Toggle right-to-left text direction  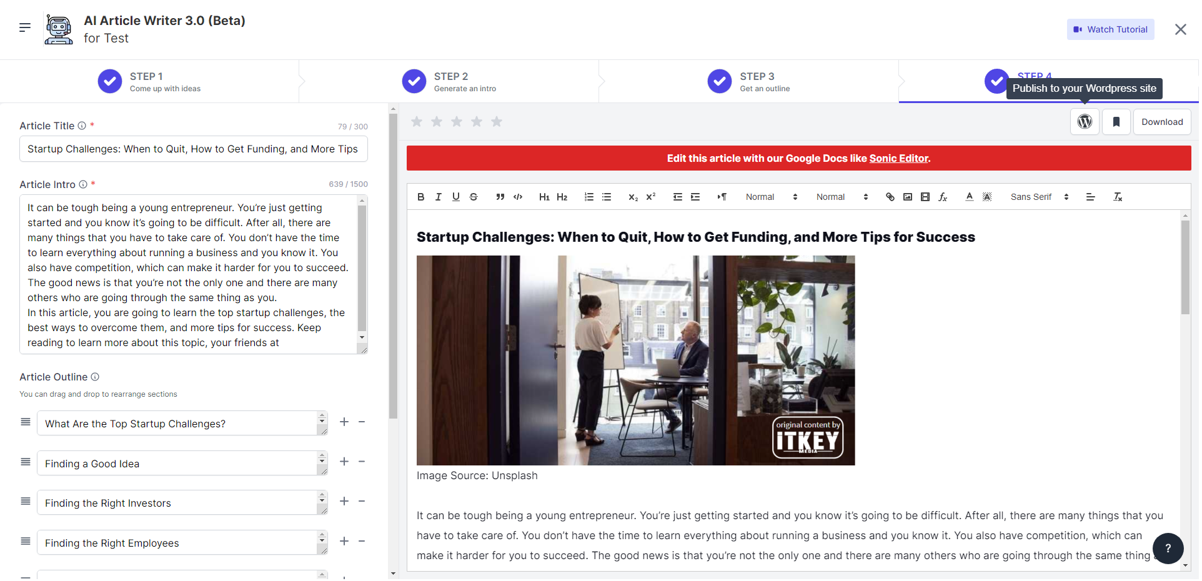click(722, 197)
